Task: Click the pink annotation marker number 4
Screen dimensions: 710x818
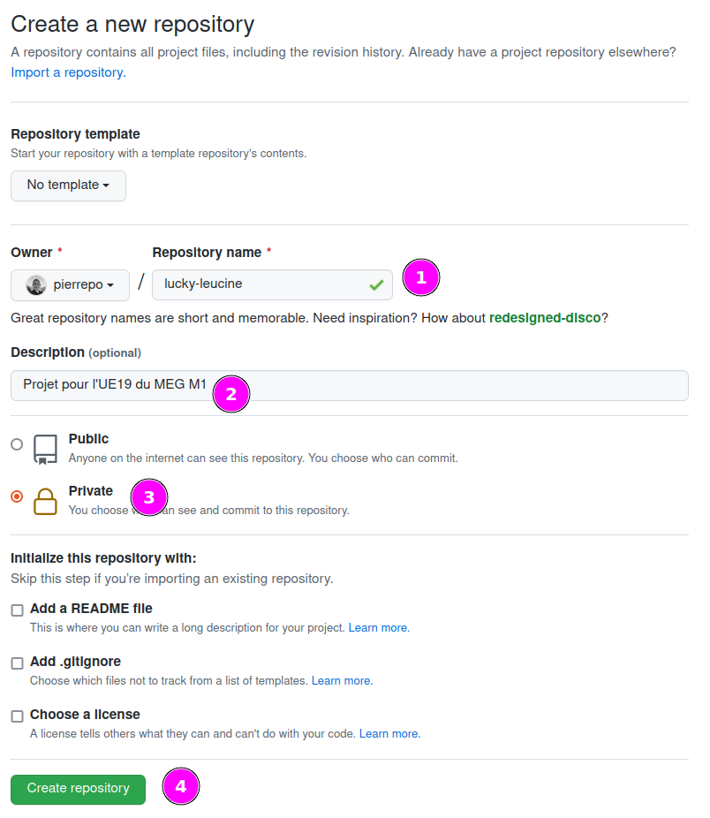Action: point(181,786)
